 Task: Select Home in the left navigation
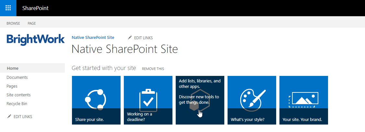[x=13, y=68]
